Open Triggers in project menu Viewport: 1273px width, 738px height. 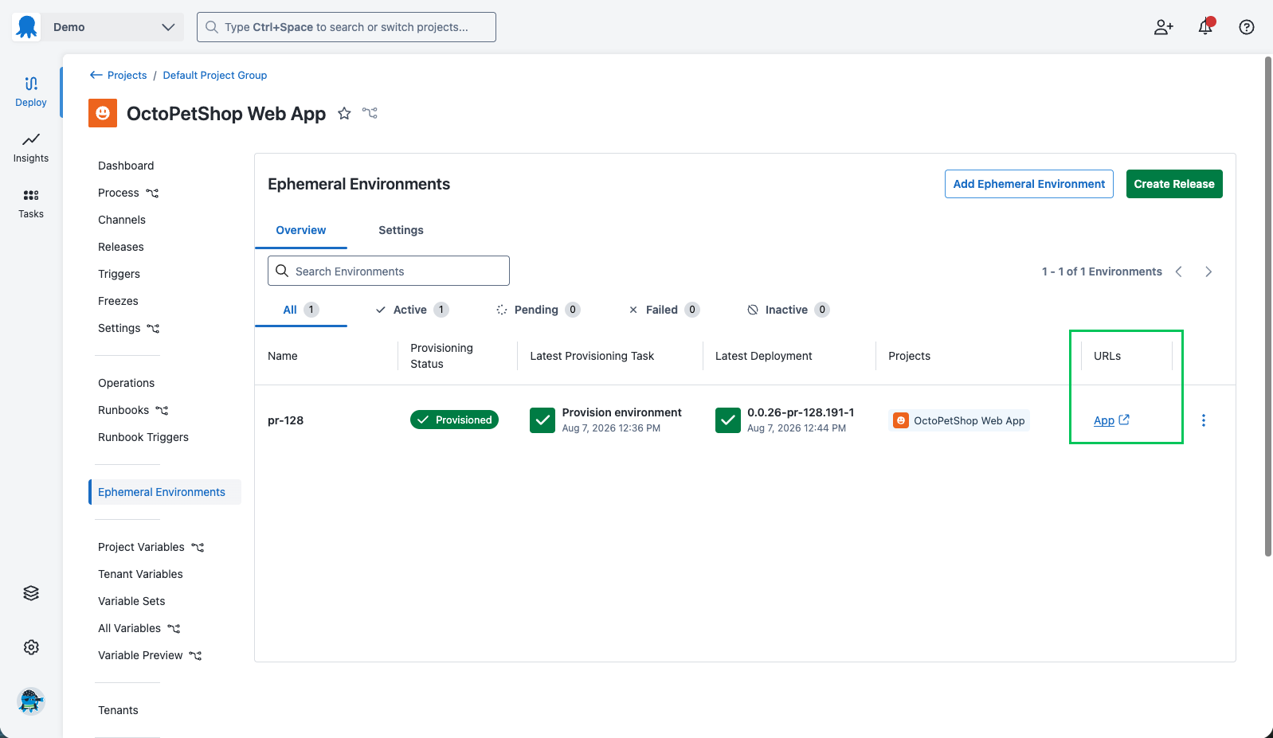(119, 274)
